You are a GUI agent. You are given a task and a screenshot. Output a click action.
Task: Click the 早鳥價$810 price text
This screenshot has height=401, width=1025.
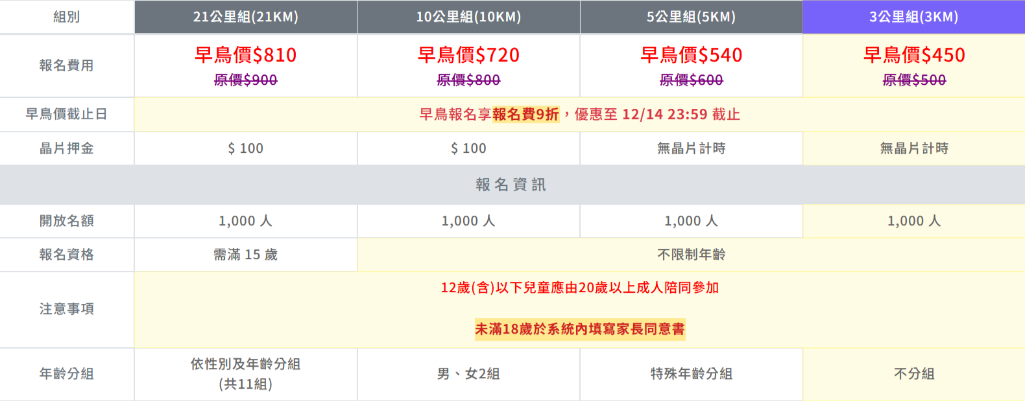(x=245, y=55)
